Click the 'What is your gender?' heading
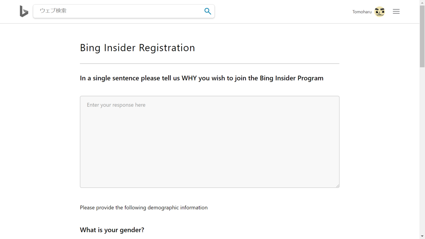This screenshot has width=425, height=239. pyautogui.click(x=112, y=230)
